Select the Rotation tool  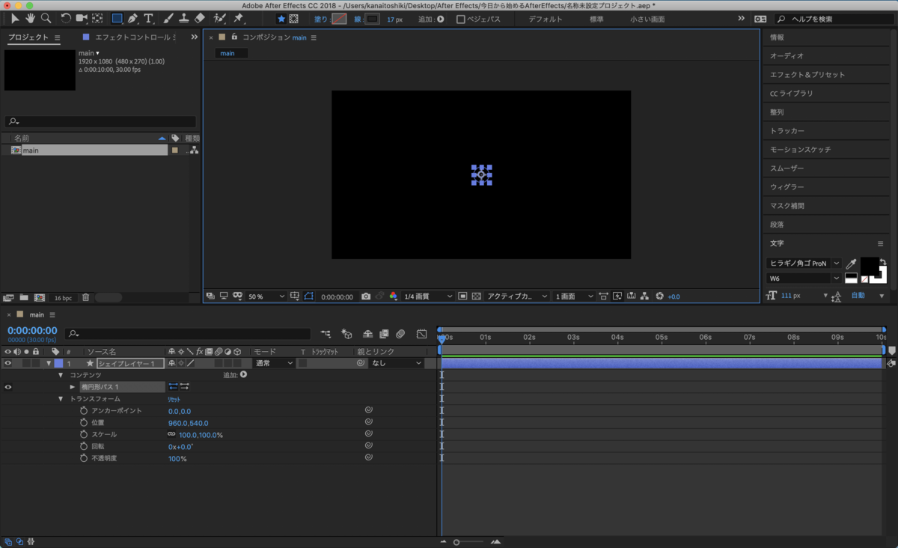pos(66,18)
